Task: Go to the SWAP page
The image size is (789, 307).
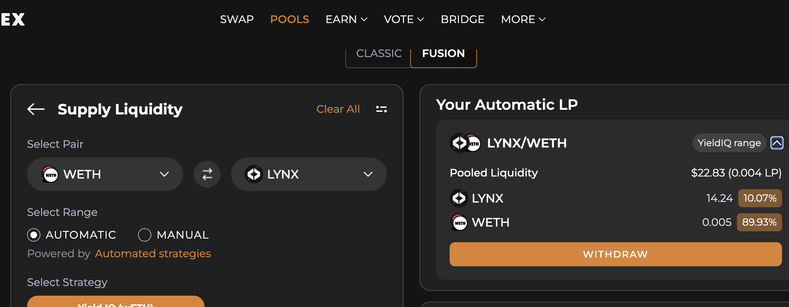Action: coord(237,19)
